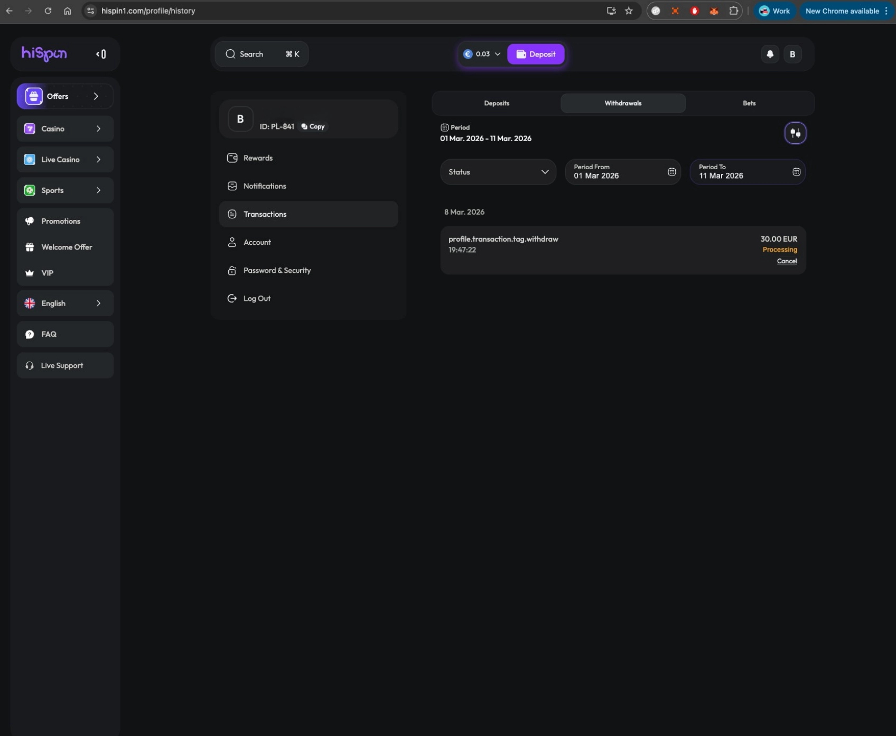
Task: Click the profile.transaction.tag.withdraw entry text
Action: point(503,239)
